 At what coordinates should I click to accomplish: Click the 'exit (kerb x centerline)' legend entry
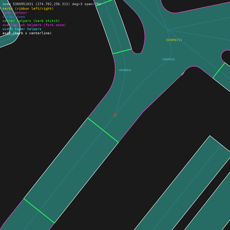(27, 33)
